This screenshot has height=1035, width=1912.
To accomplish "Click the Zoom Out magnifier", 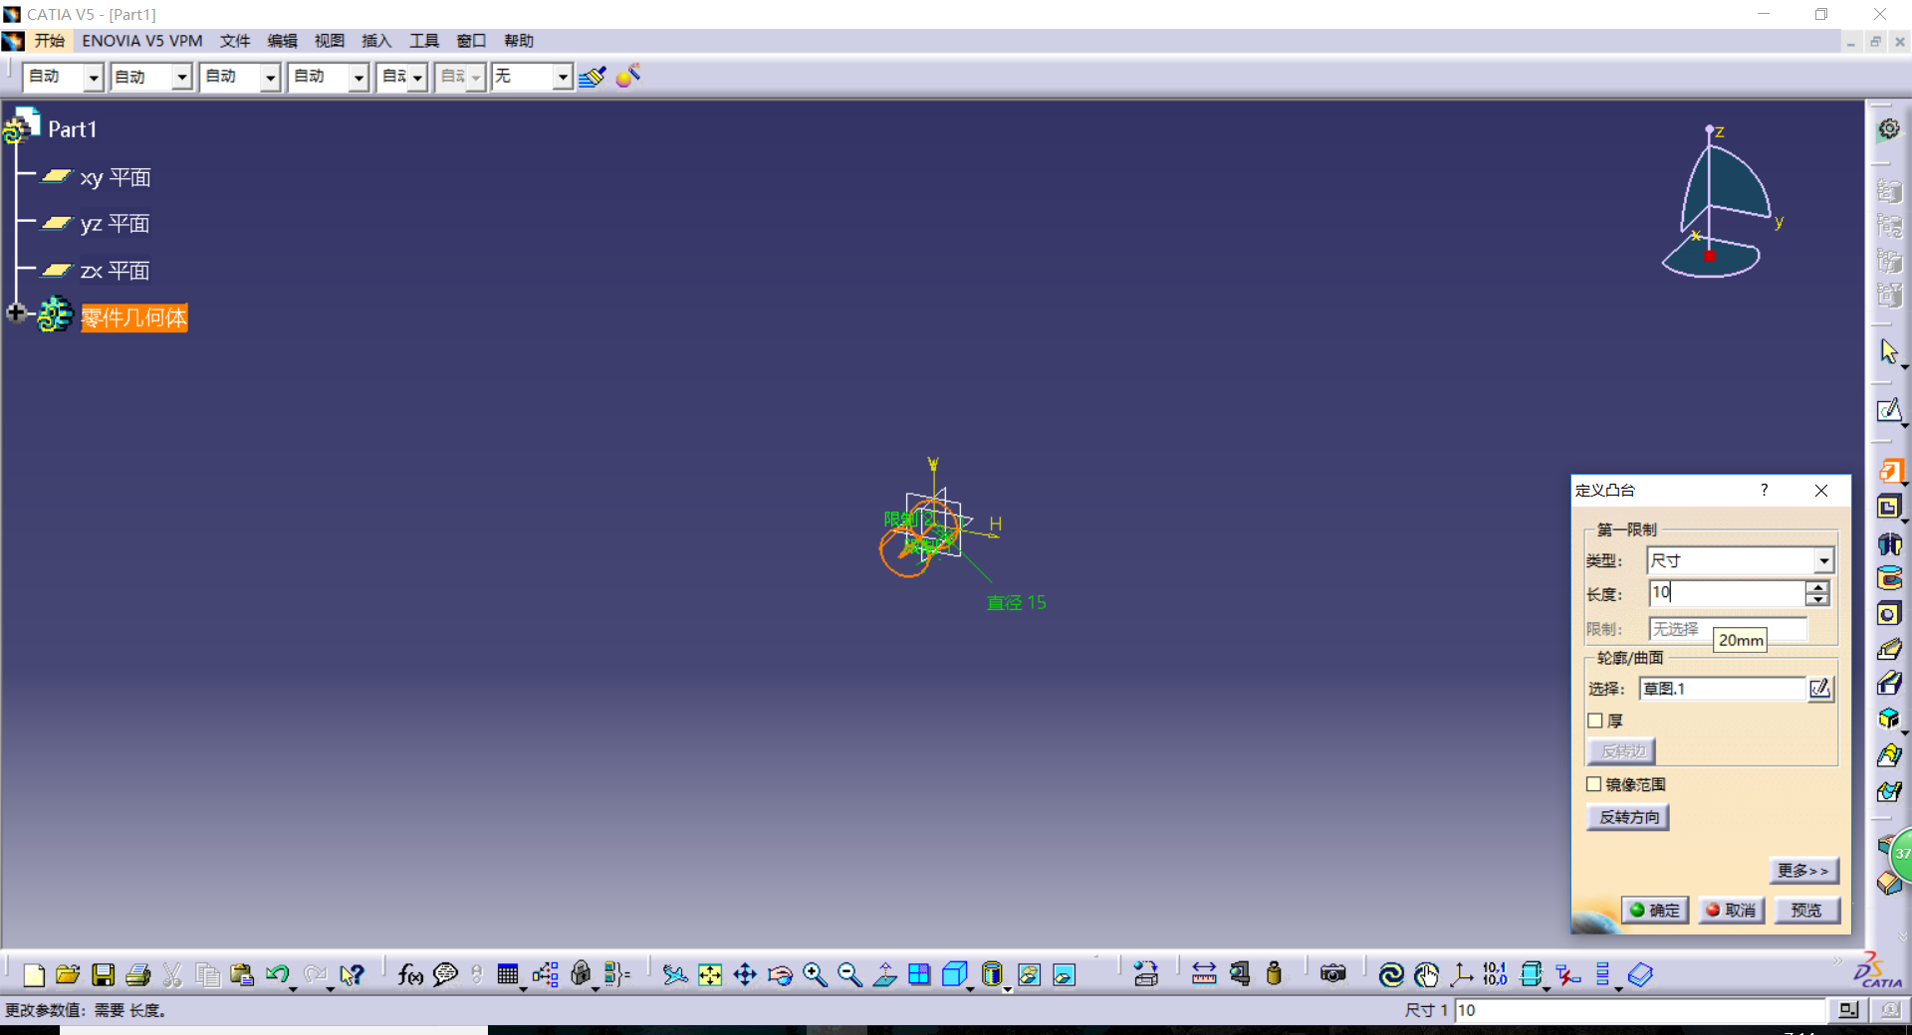I will 849,975.
